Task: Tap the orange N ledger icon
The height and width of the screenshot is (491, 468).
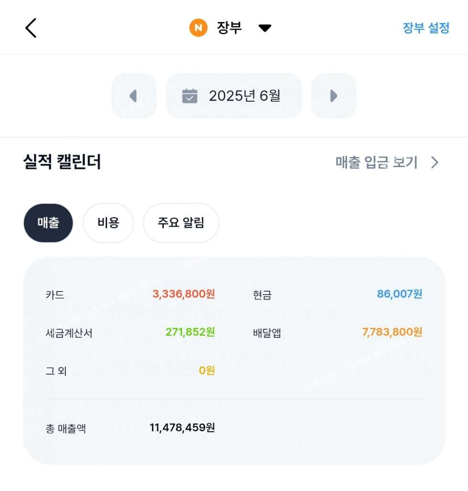Action: point(198,28)
